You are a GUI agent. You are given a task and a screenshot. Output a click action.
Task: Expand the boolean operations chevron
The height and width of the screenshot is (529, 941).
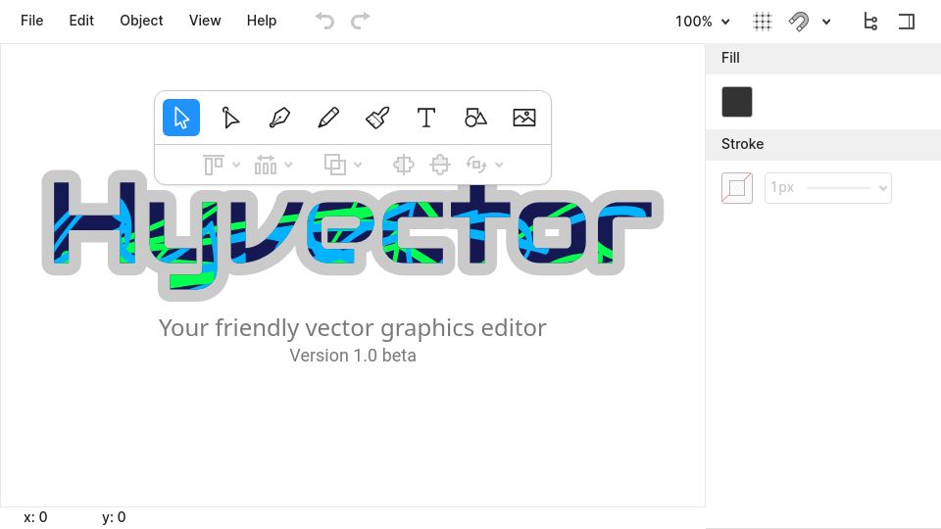coord(358,165)
